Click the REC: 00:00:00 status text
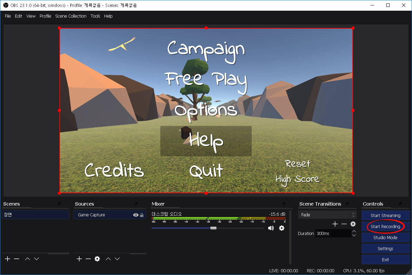 click(x=321, y=271)
